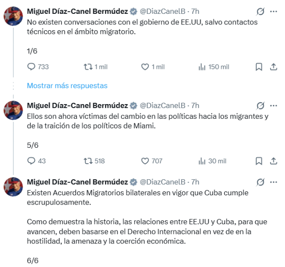This screenshot has width=285, height=267.
Task: Share the 1/6 tweet
Action: (273, 67)
